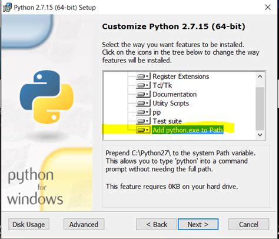Select the pip tree row text
This screenshot has width=279, height=239.
coord(157,112)
